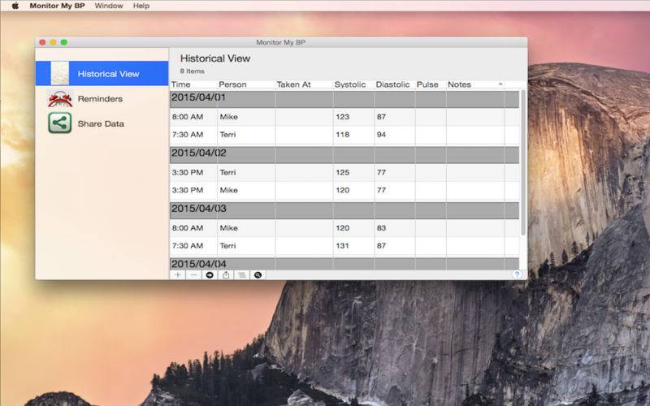Click the minus button to remove reading
The height and width of the screenshot is (406, 650).
[193, 275]
